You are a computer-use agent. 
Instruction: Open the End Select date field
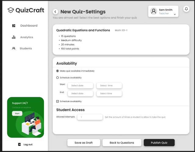[x=81, y=93]
